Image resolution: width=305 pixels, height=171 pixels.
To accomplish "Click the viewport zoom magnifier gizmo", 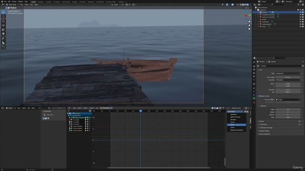I will coord(249,22).
